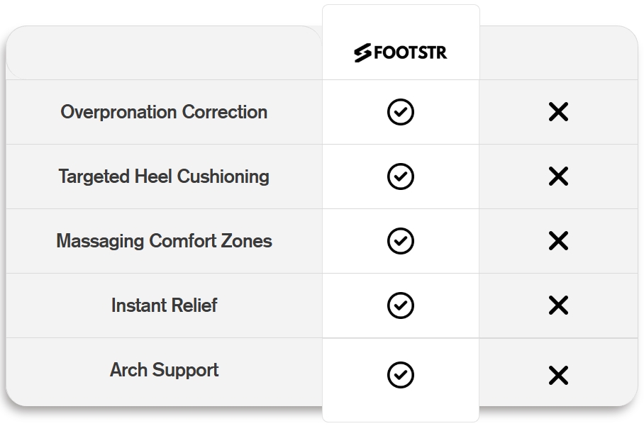Select the Targeted Heel Cushioning label
Screen dimensions: 644x426
click(x=164, y=177)
